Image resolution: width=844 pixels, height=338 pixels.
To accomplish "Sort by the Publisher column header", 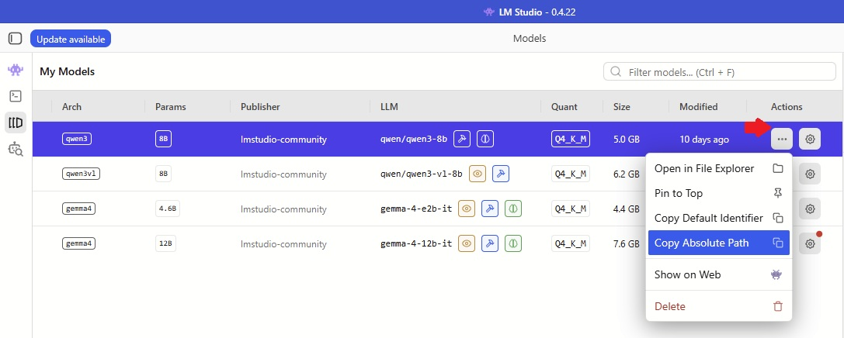I will [261, 106].
